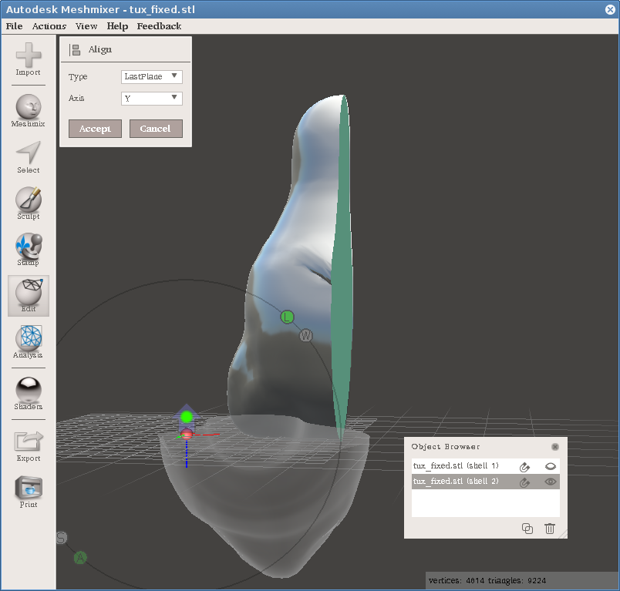Click the Align panel icon
This screenshot has width=620, height=591.
(x=75, y=50)
